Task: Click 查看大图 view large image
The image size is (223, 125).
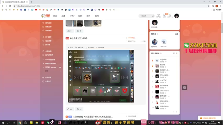Action: click(x=79, y=47)
